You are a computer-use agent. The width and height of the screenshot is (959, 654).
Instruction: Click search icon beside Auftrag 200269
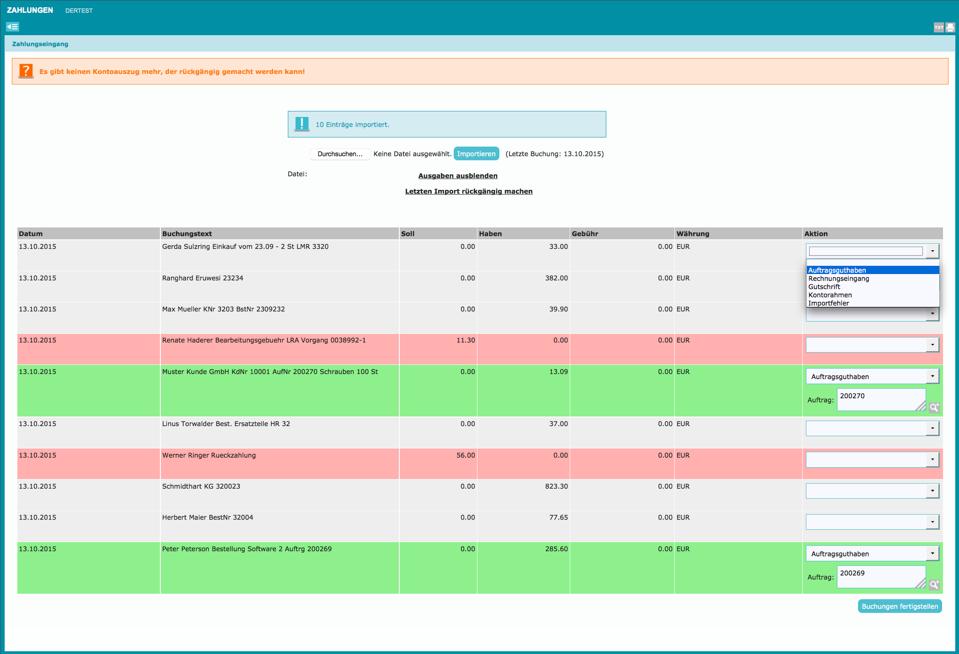tap(934, 585)
